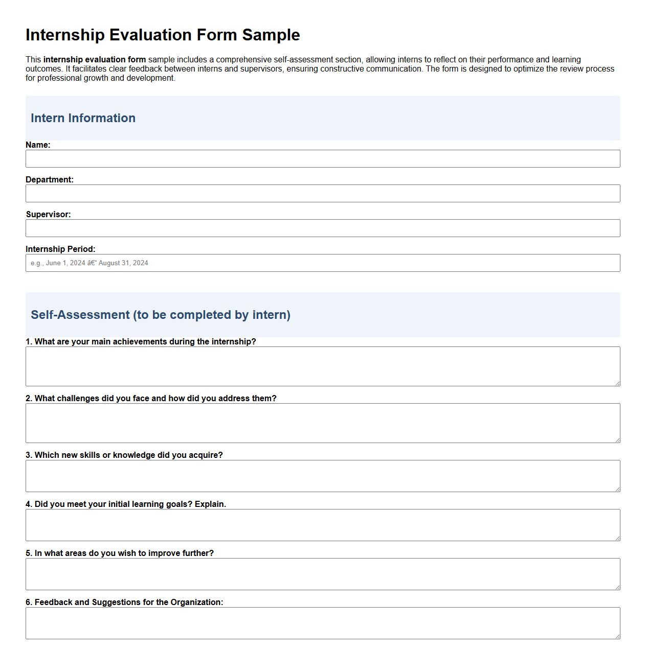Select the Internship Period field
Screen dimensions: 646x649
[322, 263]
